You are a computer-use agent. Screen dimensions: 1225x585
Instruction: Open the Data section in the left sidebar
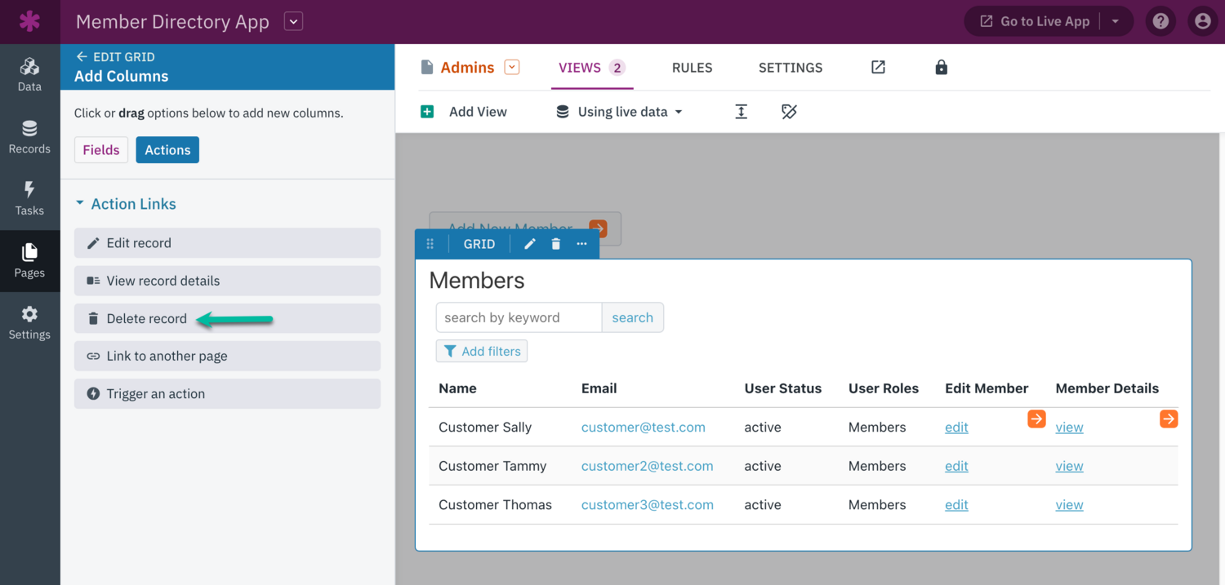[x=30, y=73]
